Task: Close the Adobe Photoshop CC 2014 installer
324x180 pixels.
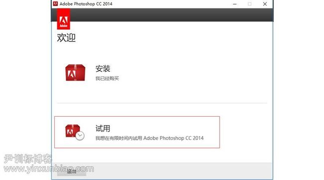Action: click(x=265, y=4)
